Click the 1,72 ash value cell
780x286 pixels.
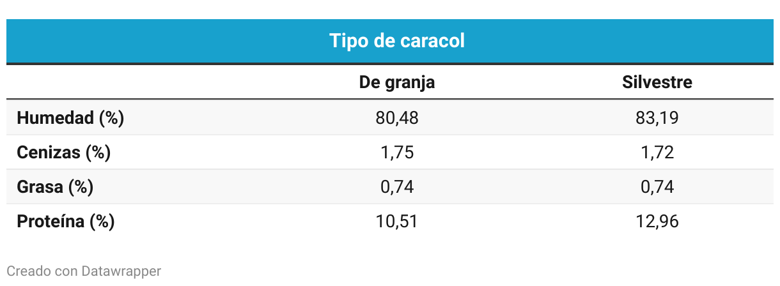coord(657,153)
